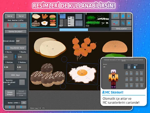Toggle the L Kol checkbox in skin panel
This screenshot has height=113, width=150.
[x=127, y=80]
